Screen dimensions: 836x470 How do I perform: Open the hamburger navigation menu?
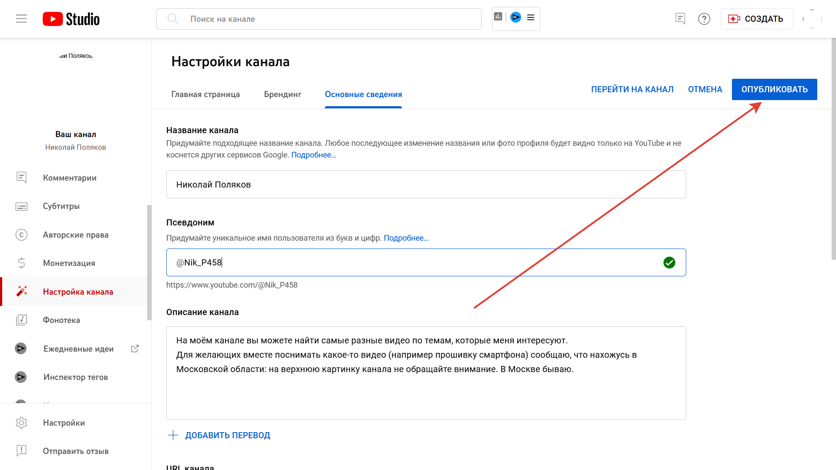click(x=21, y=19)
